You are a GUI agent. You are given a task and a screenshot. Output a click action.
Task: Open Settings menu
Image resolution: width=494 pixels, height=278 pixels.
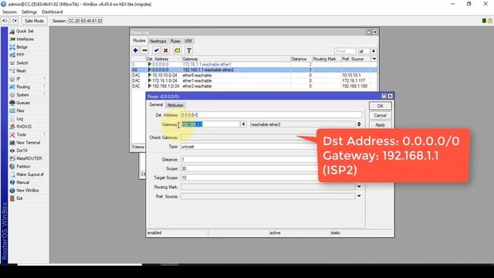29,12
